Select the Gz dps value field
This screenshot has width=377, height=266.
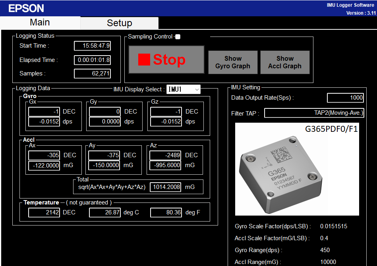click(x=166, y=121)
